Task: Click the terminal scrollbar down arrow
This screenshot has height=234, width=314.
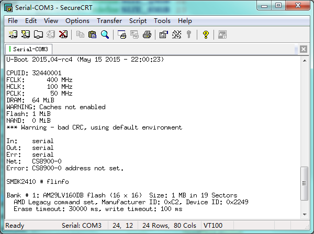Action: point(305,215)
